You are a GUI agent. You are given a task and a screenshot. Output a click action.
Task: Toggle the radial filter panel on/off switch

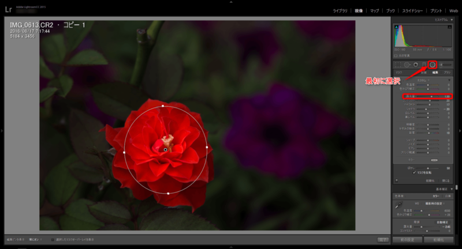point(397,181)
